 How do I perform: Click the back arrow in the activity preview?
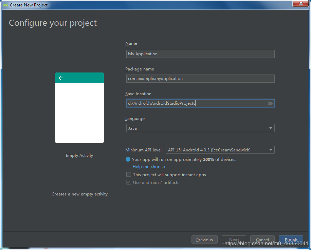(x=60, y=78)
